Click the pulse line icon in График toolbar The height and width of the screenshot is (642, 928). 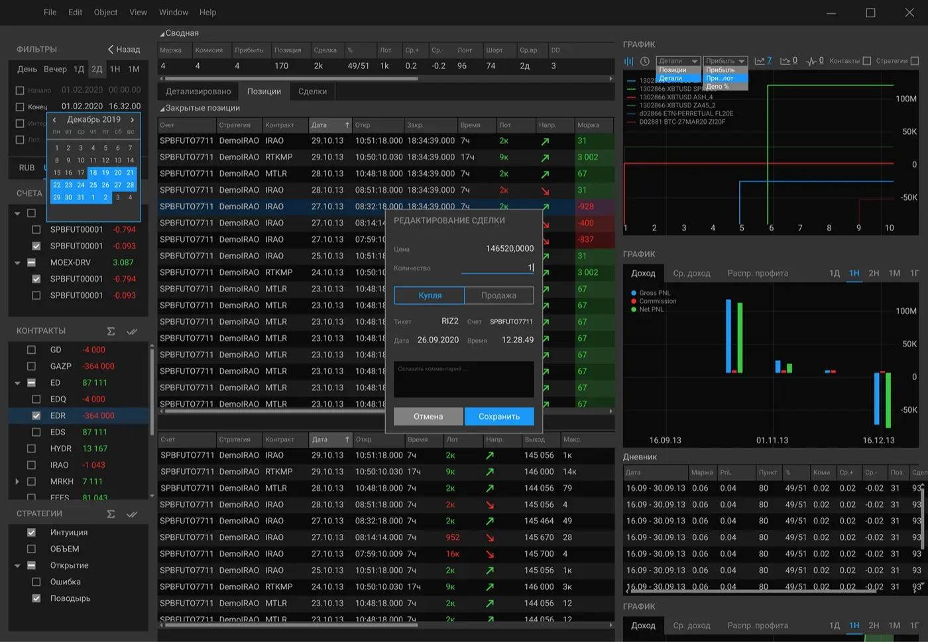click(811, 61)
